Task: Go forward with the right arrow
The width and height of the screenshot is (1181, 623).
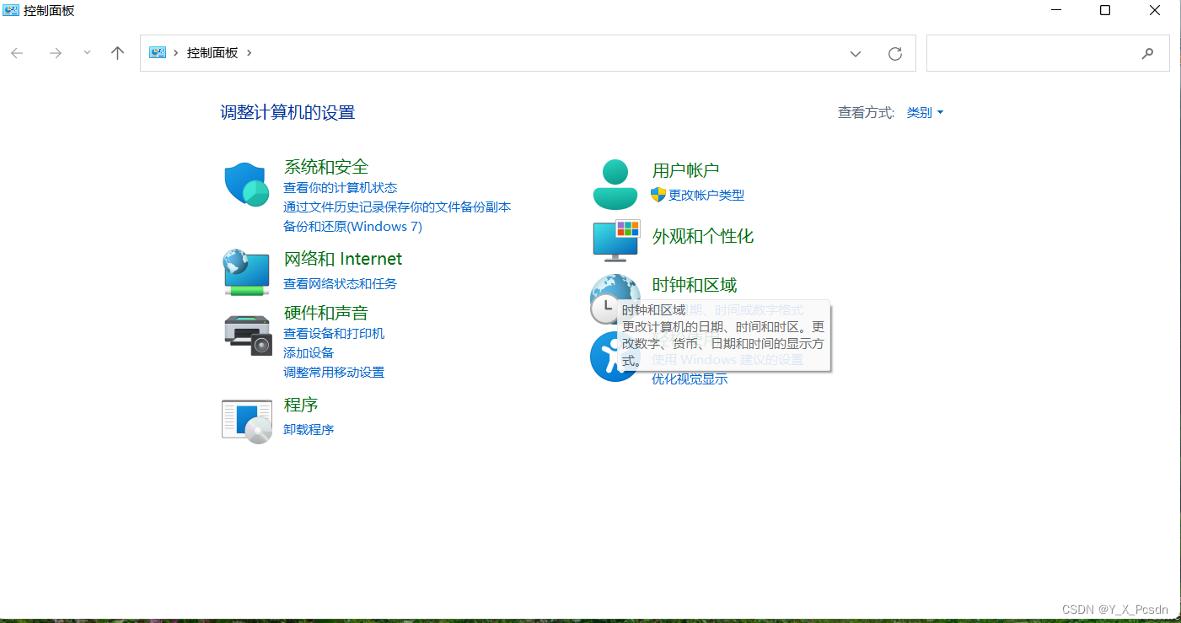Action: pos(56,53)
